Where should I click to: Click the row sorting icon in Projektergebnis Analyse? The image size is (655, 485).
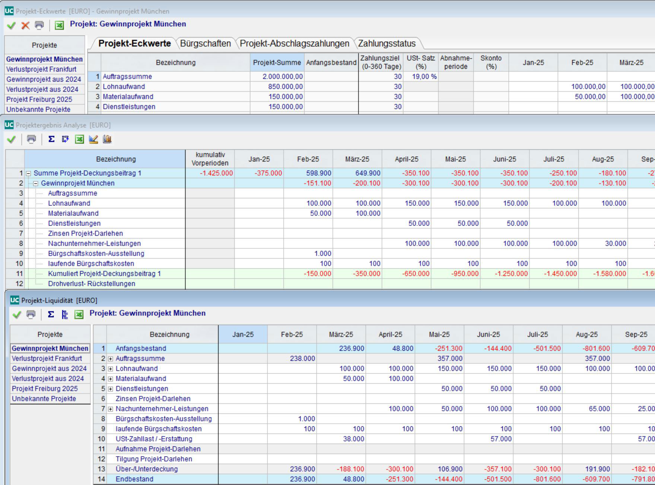tap(65, 139)
